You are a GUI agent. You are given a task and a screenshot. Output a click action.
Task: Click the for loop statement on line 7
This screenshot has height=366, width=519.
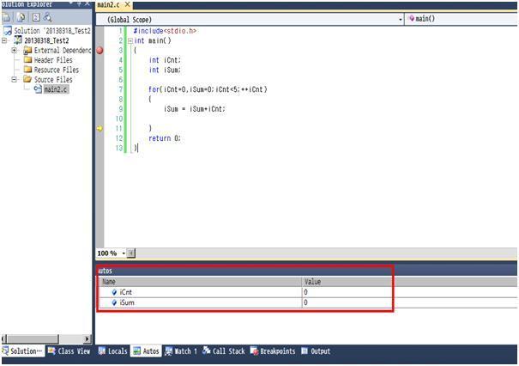point(208,89)
